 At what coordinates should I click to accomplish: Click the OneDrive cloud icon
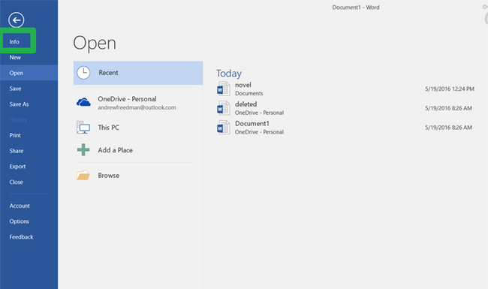pyautogui.click(x=83, y=102)
